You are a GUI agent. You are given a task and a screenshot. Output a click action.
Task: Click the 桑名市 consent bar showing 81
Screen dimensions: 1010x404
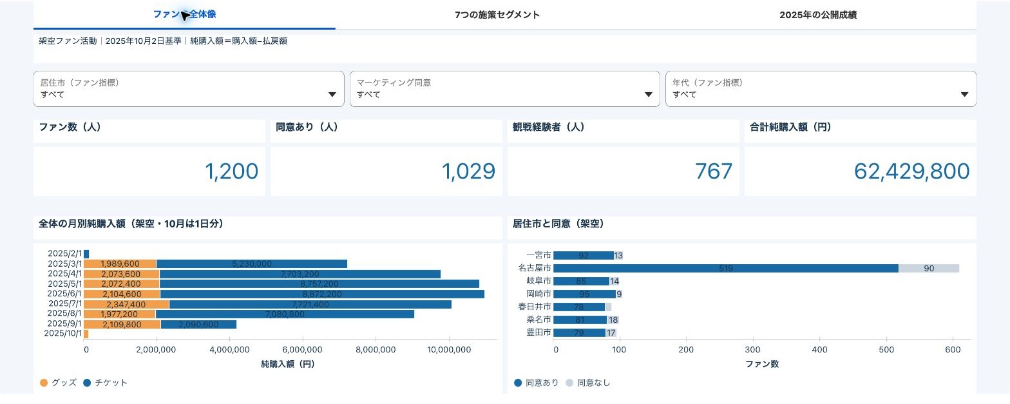[580, 320]
